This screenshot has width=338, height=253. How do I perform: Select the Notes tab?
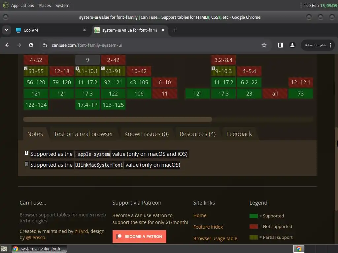tap(35, 134)
